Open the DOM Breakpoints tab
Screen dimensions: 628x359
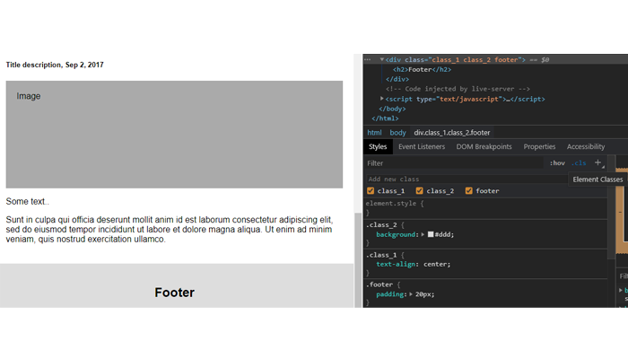[484, 146]
